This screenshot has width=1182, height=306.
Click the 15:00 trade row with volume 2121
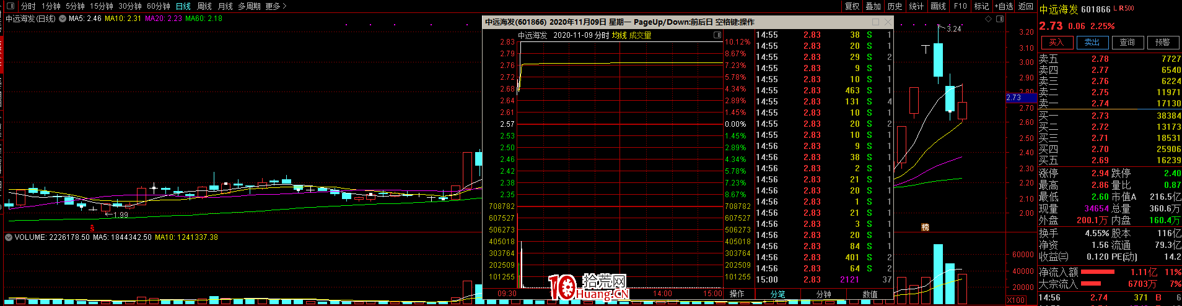[823, 280]
